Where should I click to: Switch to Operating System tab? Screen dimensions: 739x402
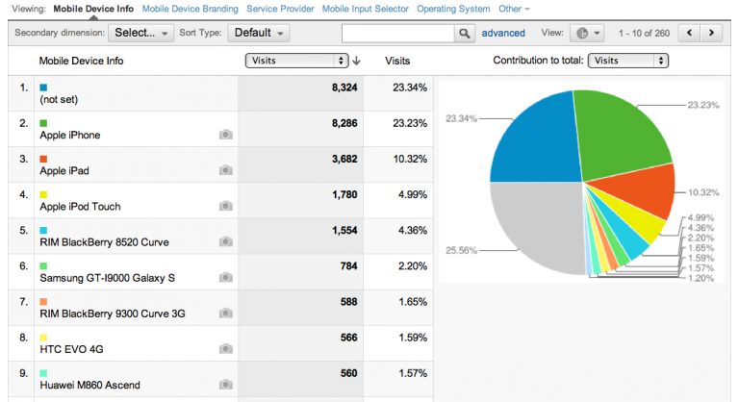pos(453,9)
